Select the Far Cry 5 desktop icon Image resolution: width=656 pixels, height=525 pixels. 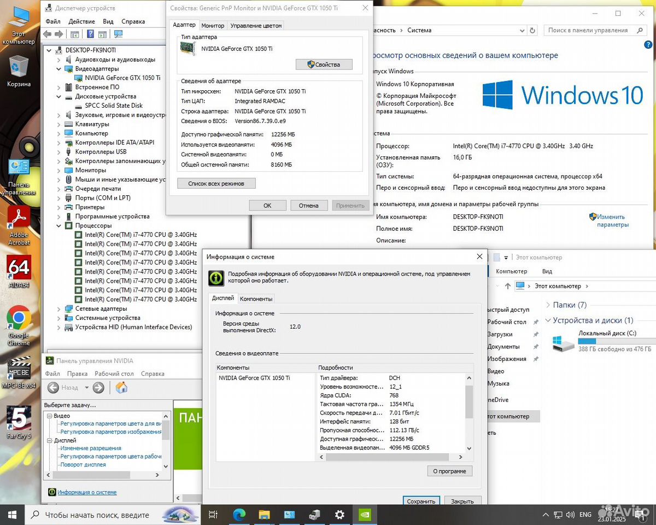(x=19, y=423)
